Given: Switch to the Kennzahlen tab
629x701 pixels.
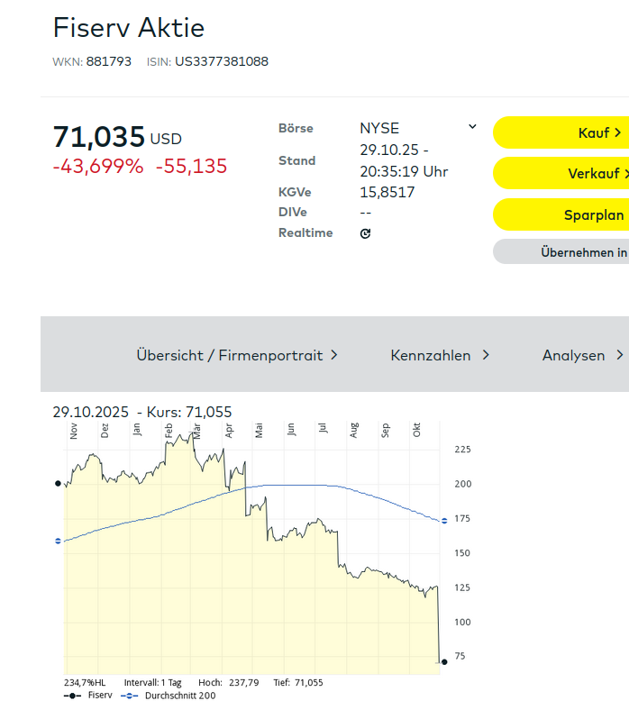Looking at the screenshot, I should click(x=430, y=355).
